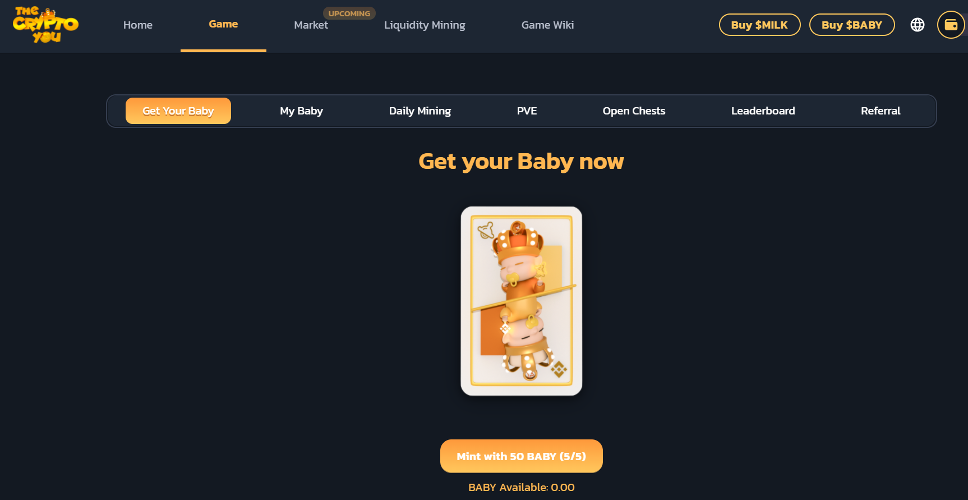Screen dimensions: 968x500
Task: Open the Game Wiki link
Action: pyautogui.click(x=547, y=25)
